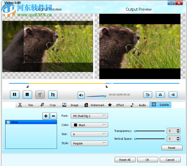Click the Effect star icon
189x166 pixels.
(x=110, y=105)
